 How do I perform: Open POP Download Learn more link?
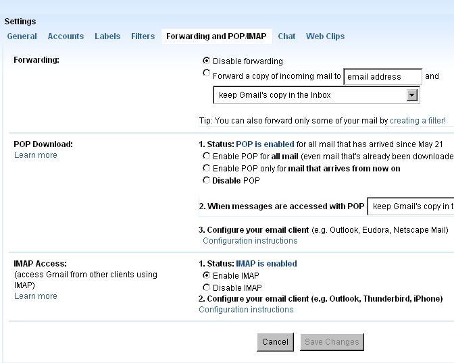[x=36, y=155]
